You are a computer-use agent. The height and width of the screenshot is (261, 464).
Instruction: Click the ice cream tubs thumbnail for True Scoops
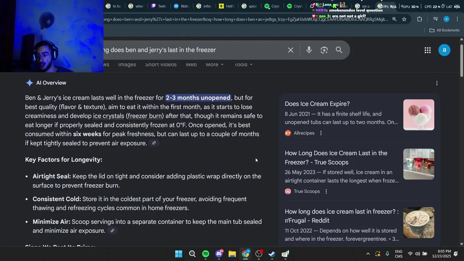[x=419, y=164]
